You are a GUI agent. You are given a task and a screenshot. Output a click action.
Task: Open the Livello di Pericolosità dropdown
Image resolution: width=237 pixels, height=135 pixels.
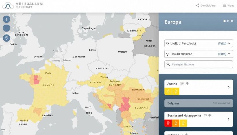click(x=199, y=43)
